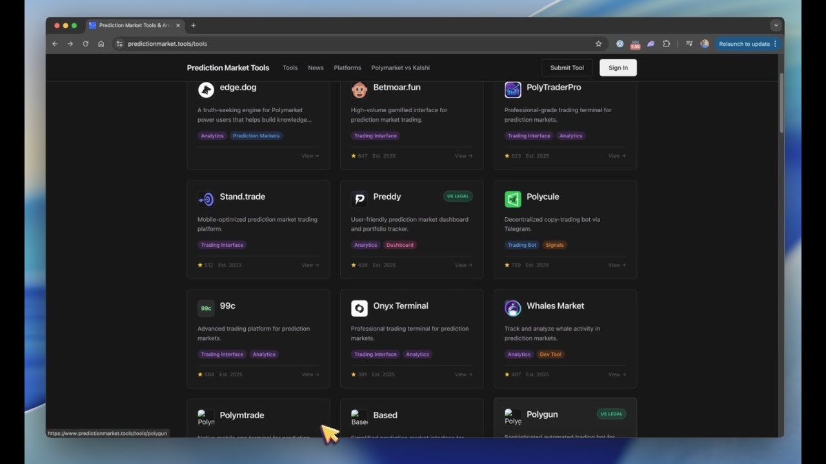Click the edge.dog dog-head logo

pos(206,90)
